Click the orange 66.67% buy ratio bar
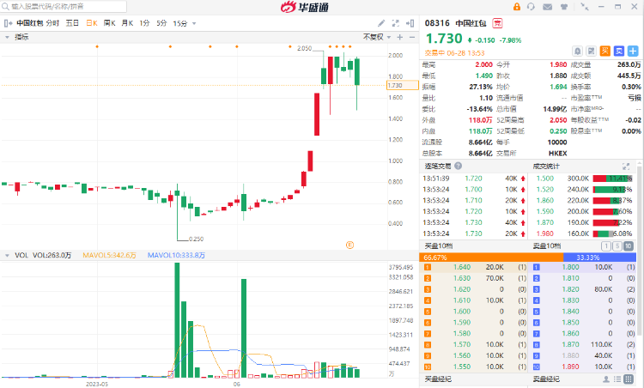Screen dimensions: 644x388 coord(491,258)
